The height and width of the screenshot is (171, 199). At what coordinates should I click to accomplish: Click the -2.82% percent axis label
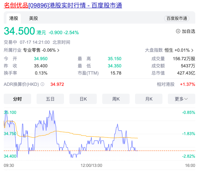pos(189,156)
